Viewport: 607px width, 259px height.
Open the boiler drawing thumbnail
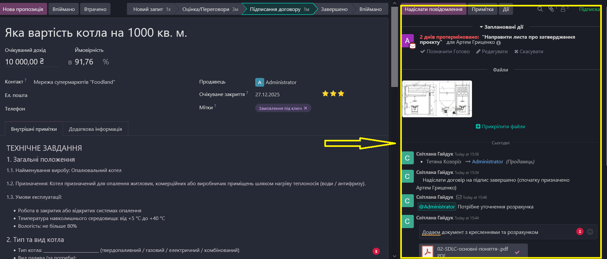point(437,99)
